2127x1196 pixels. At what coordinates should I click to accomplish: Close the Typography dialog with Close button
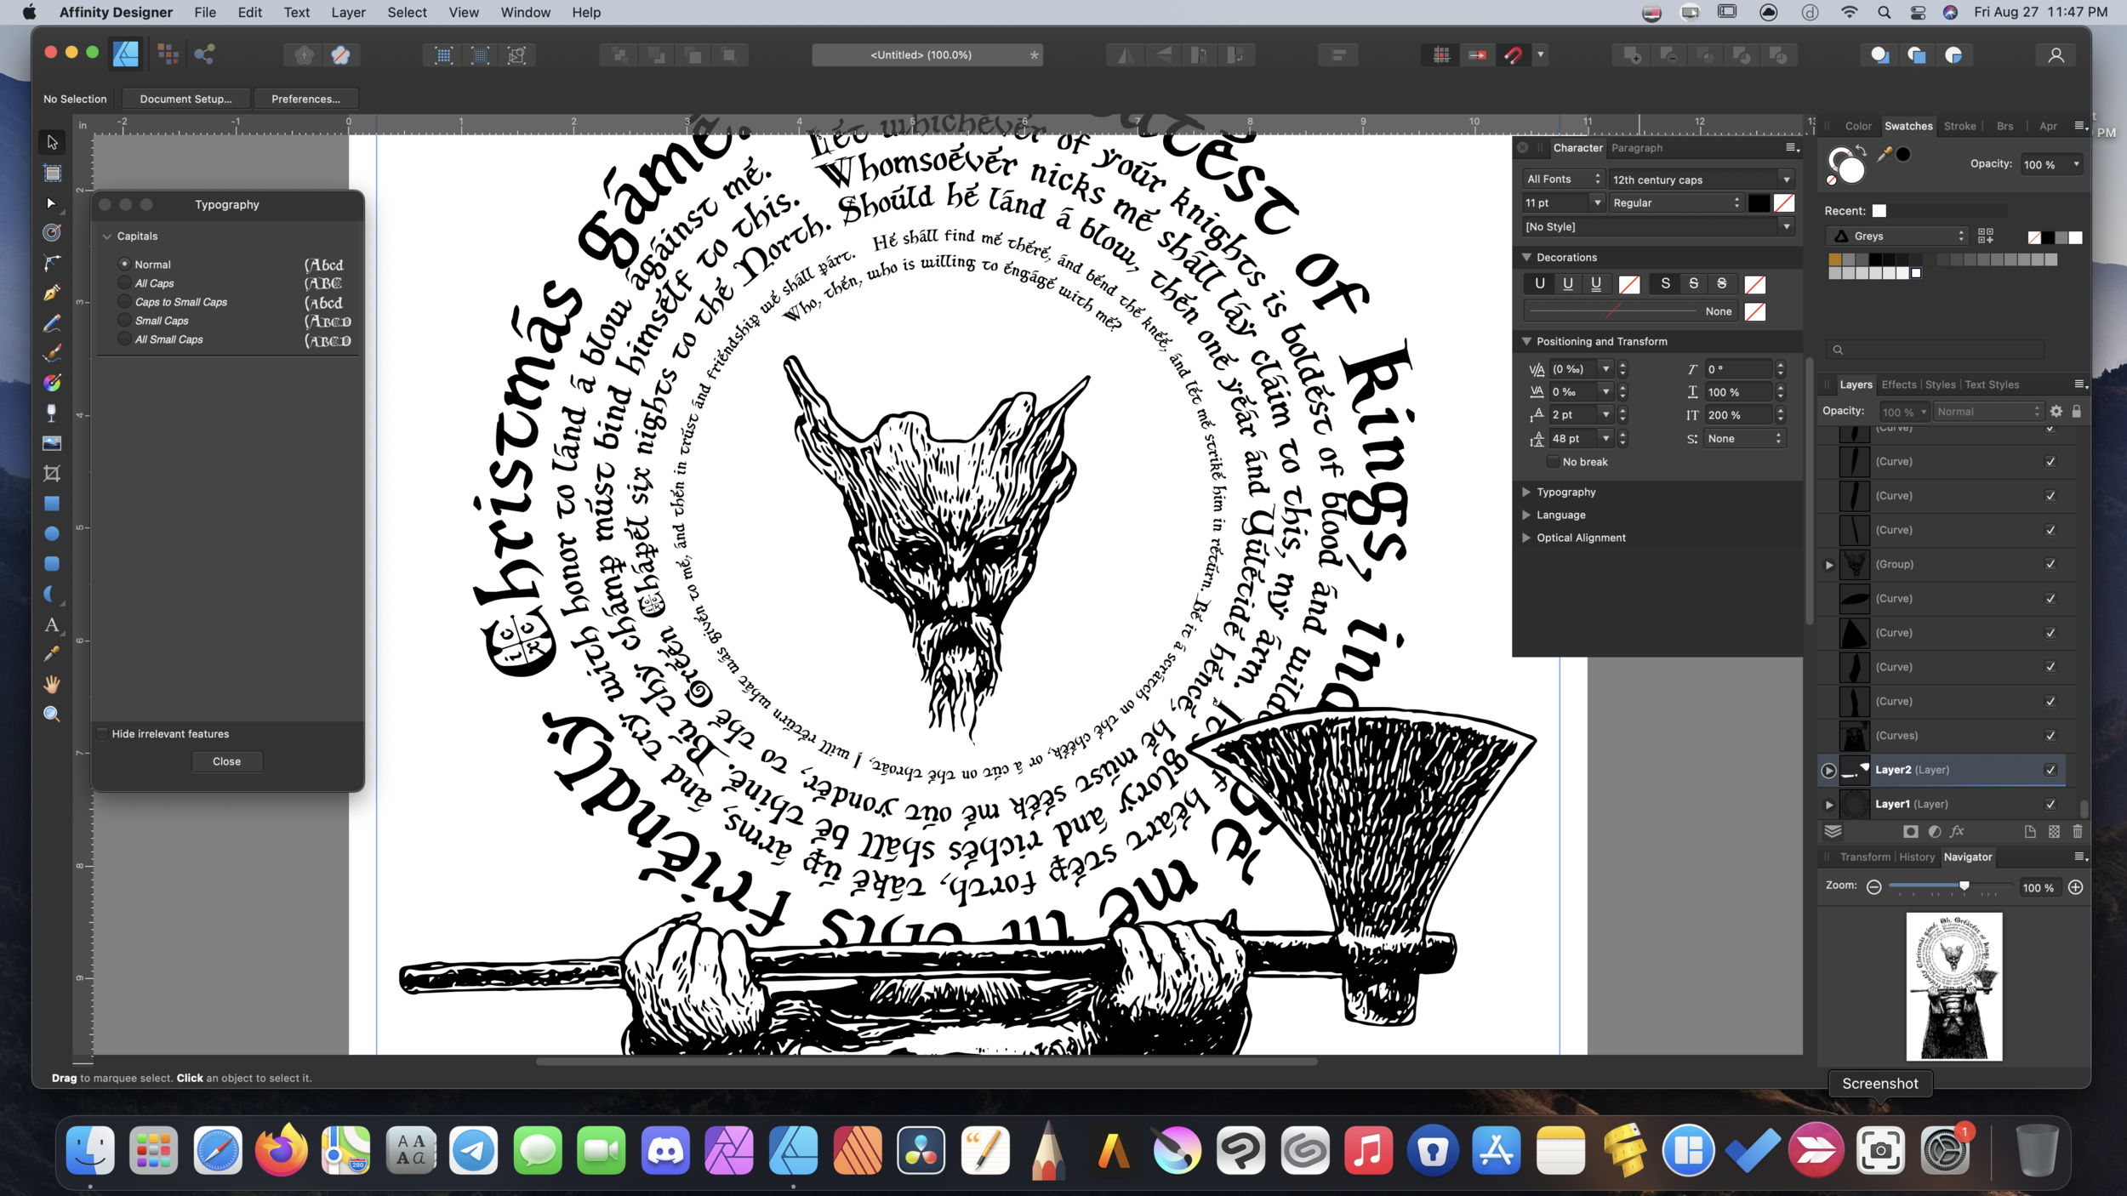tap(226, 761)
